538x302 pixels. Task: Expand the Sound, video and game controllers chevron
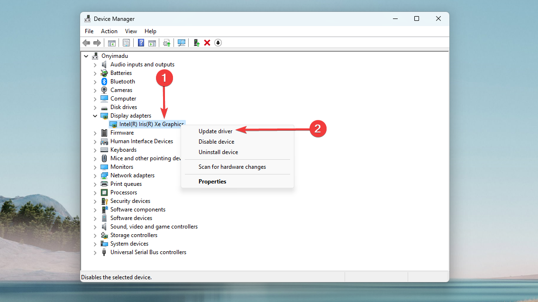click(95, 227)
